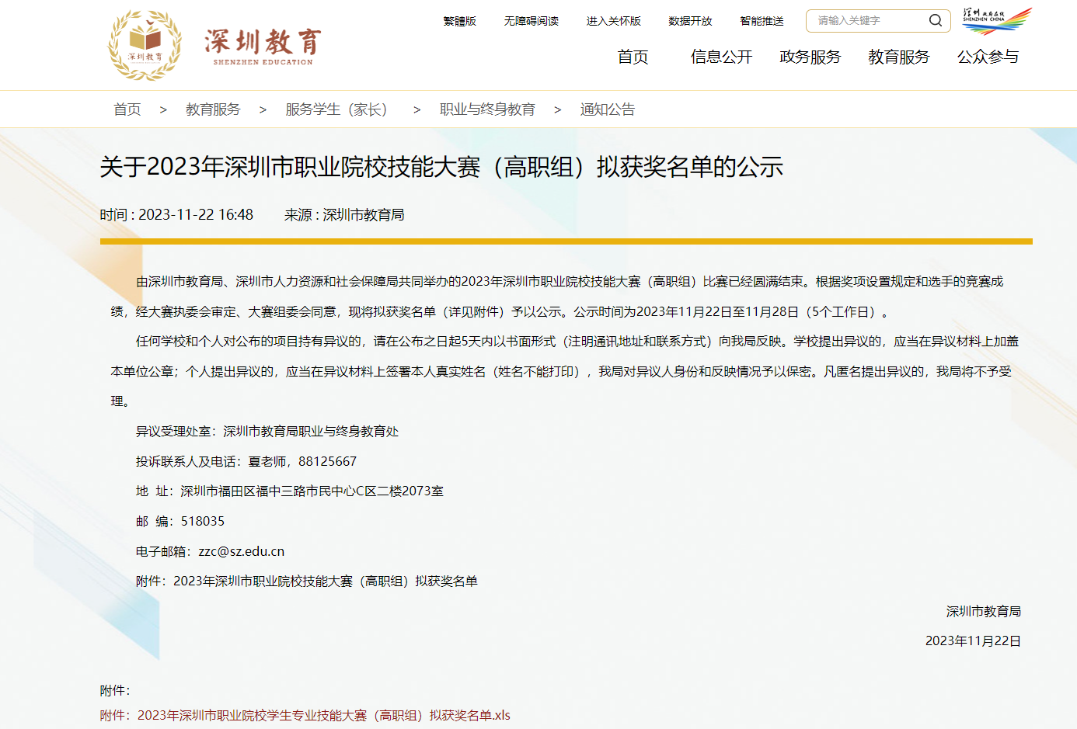Click 首页 in the breadcrumb trail
This screenshot has height=729, width=1077.
127,109
